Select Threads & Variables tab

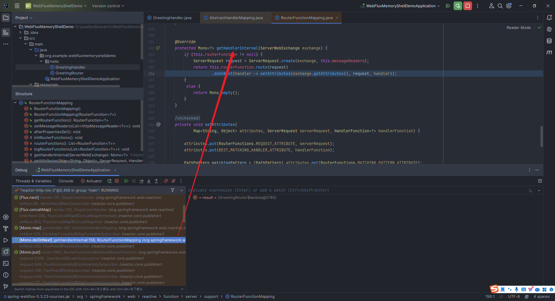(34, 181)
